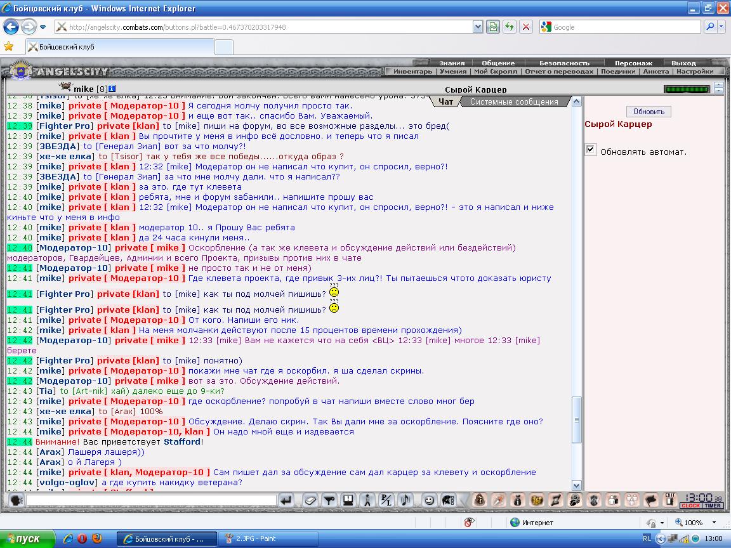Click the frame resize stepper near health bar
This screenshot has width=731, height=548.
718,88
